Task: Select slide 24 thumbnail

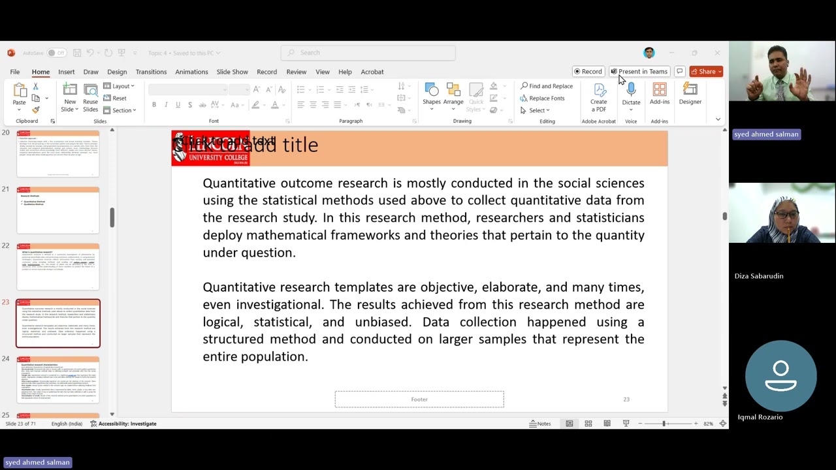Action: 58,379
